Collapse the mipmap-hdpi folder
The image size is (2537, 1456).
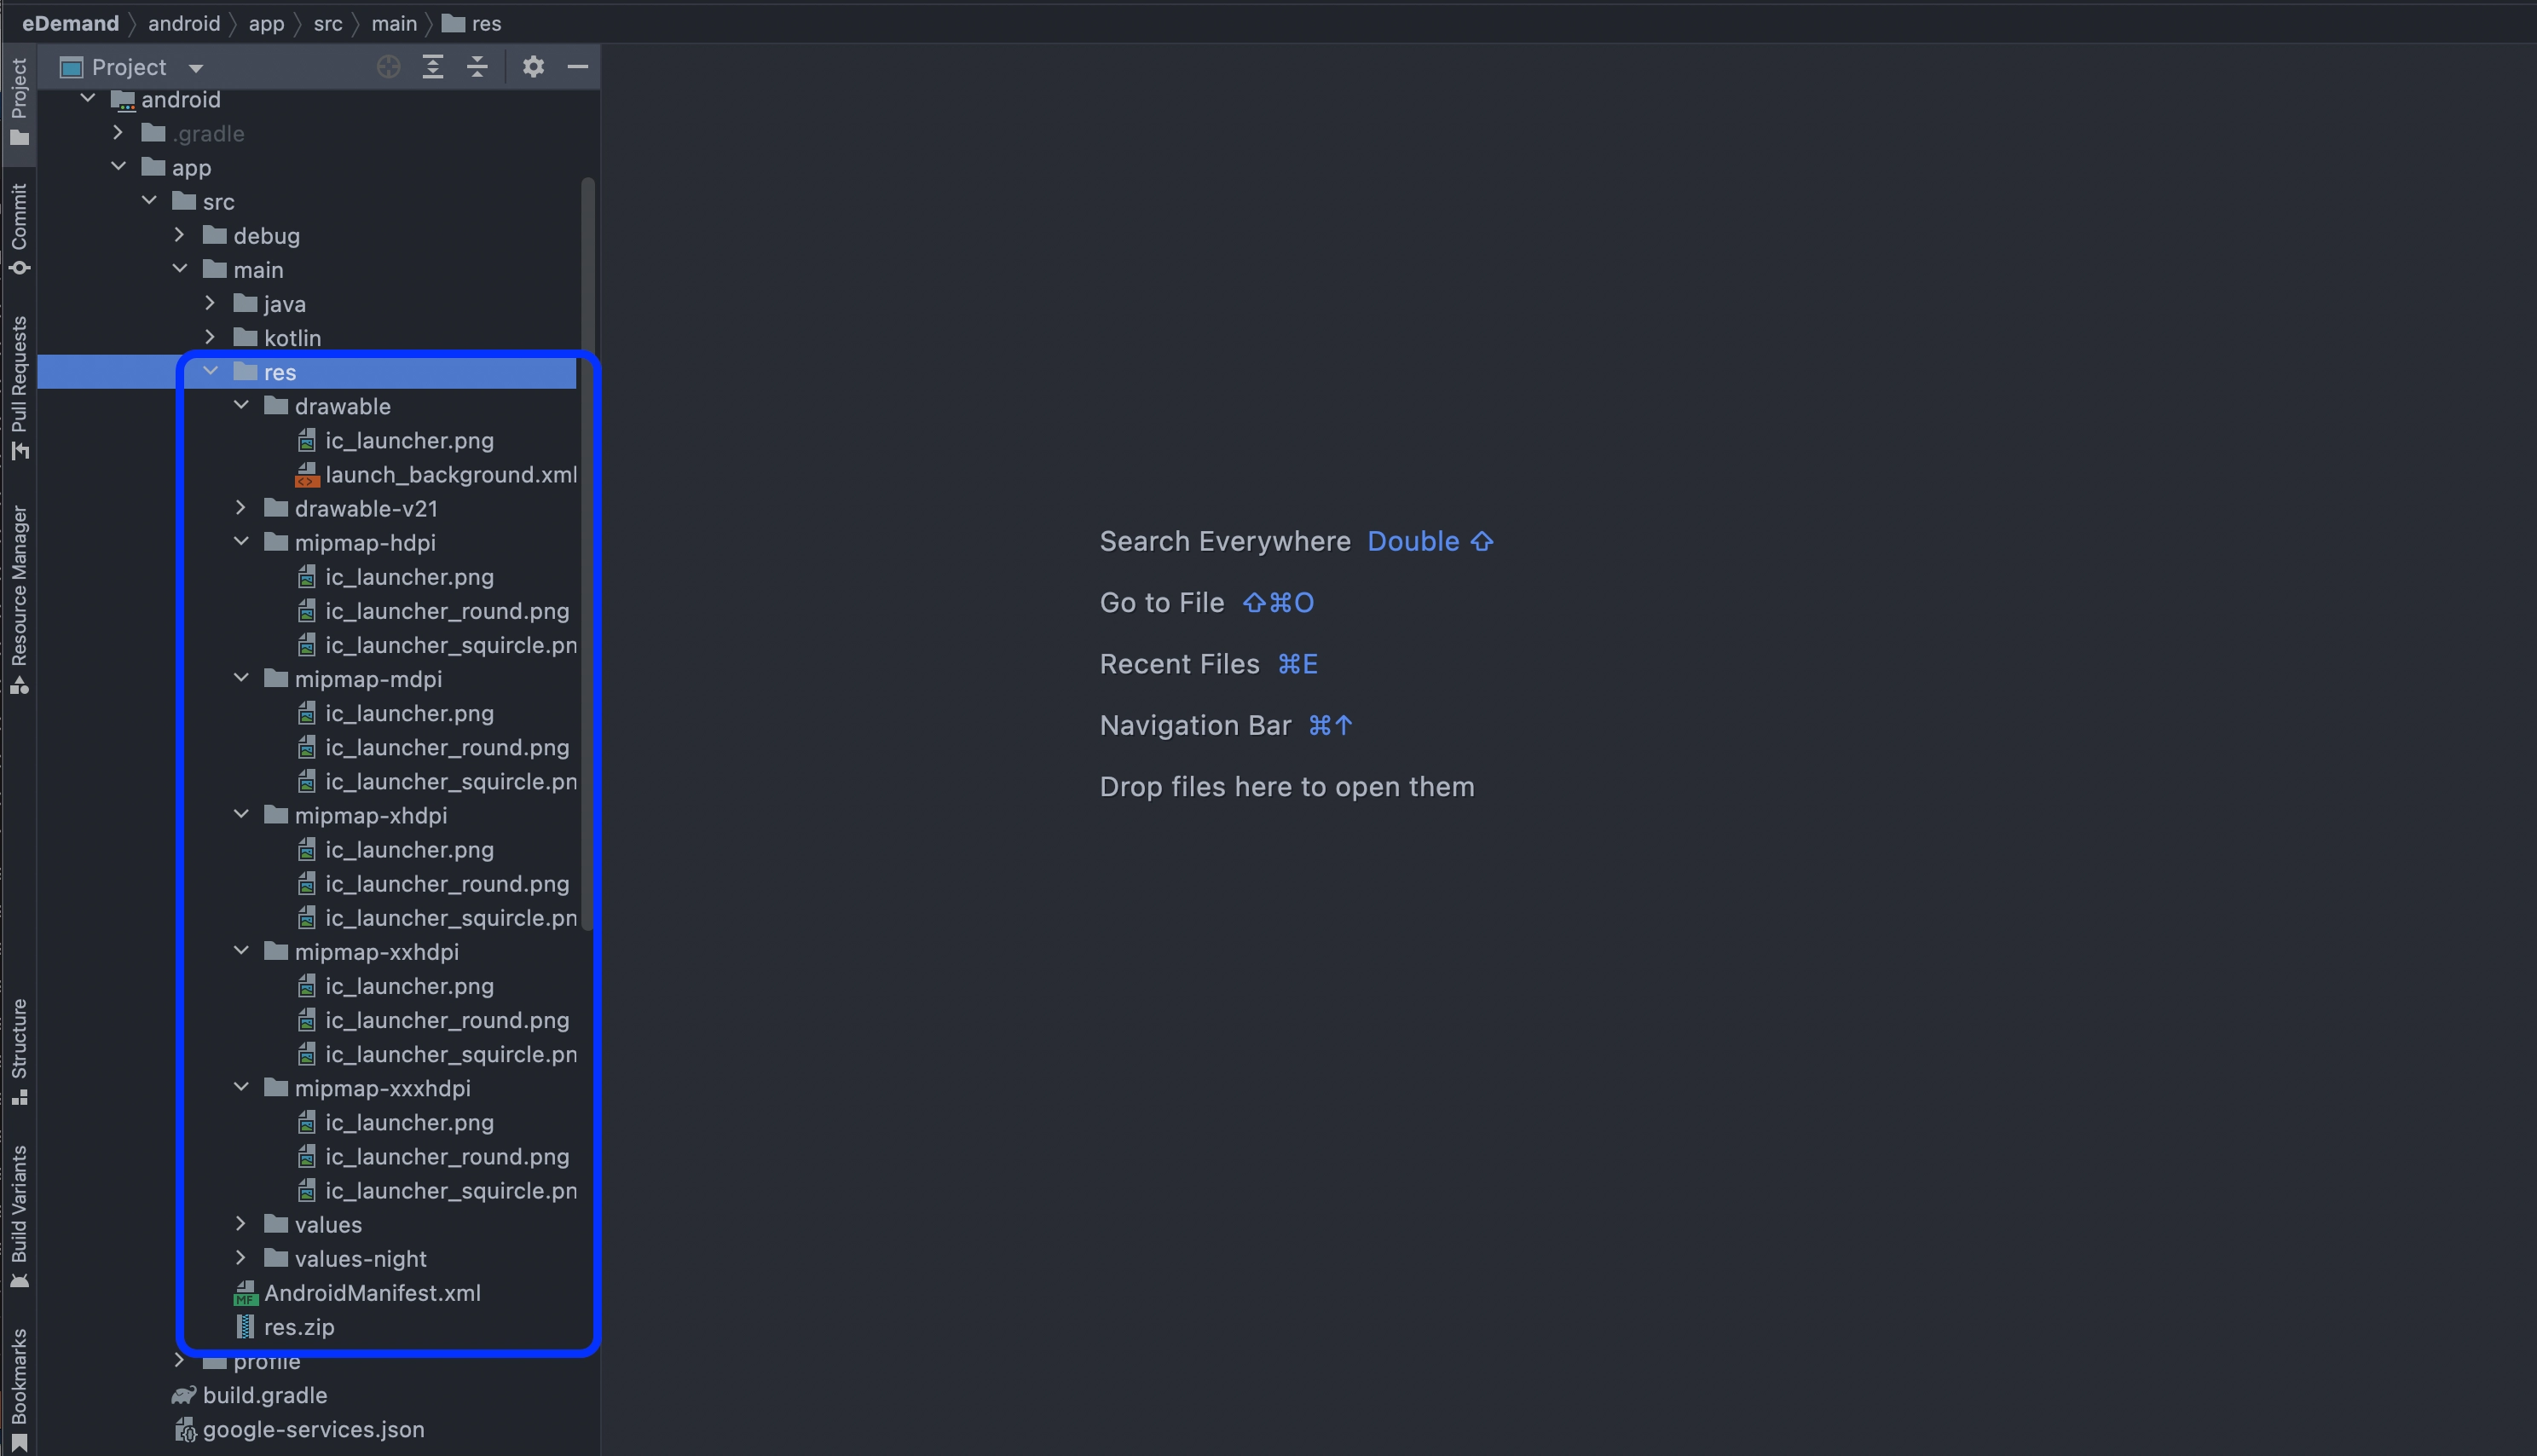pos(241,542)
